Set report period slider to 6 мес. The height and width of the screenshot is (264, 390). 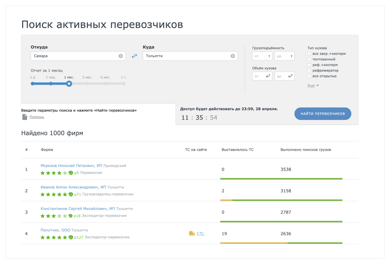coord(105,84)
